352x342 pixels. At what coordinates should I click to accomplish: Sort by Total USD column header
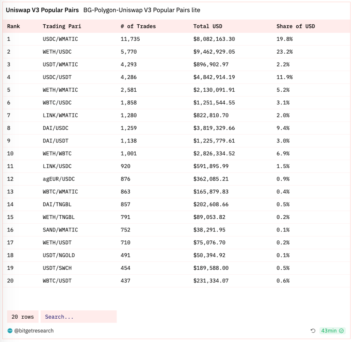pos(207,26)
